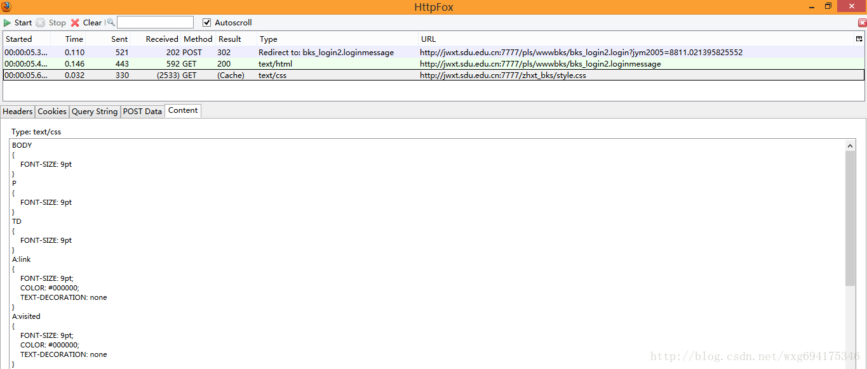Viewport: 867px width, 369px height.
Task: Select the style.css cached request row
Action: point(433,75)
